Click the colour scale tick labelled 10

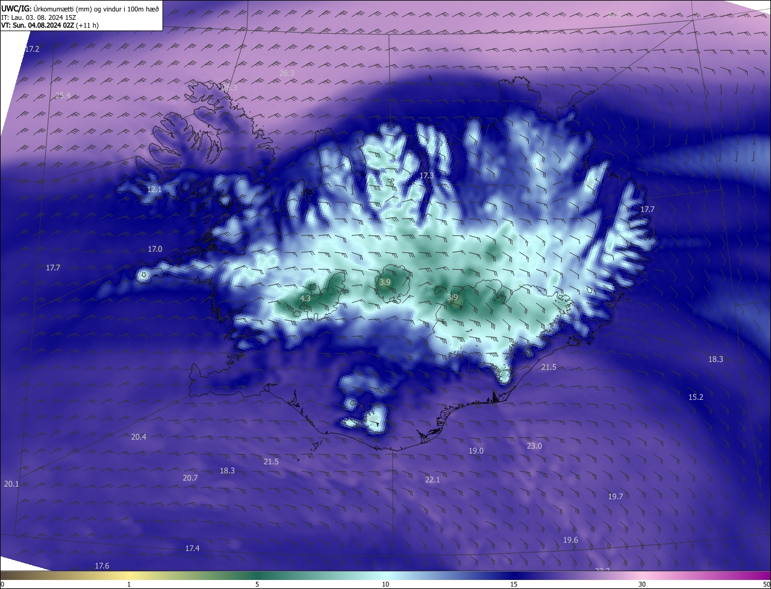(x=385, y=584)
